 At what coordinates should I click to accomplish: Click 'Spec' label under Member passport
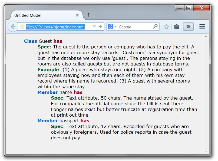57,127
